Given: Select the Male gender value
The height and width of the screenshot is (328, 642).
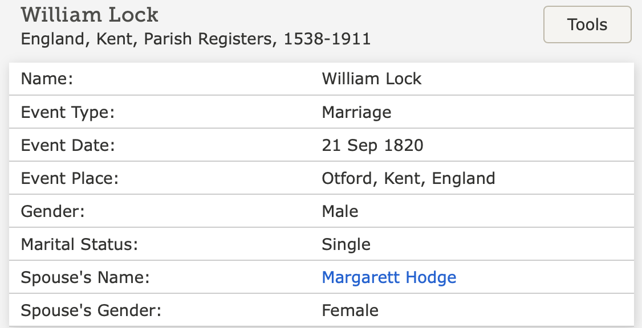Looking at the screenshot, I should (x=340, y=211).
